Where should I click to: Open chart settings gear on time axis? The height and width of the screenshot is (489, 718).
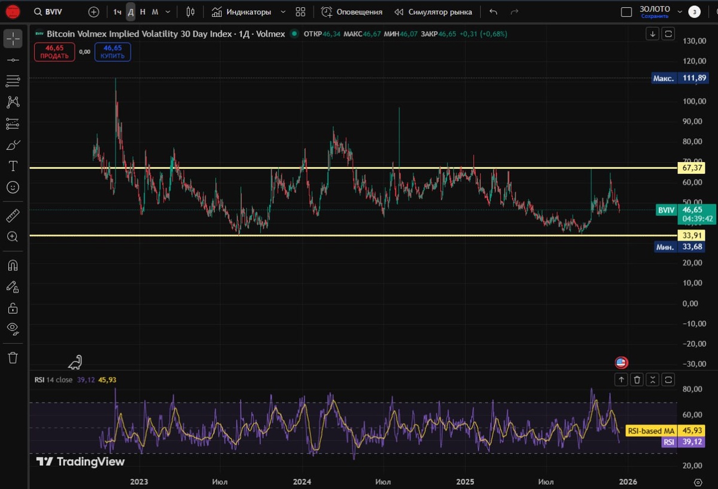[x=698, y=481]
